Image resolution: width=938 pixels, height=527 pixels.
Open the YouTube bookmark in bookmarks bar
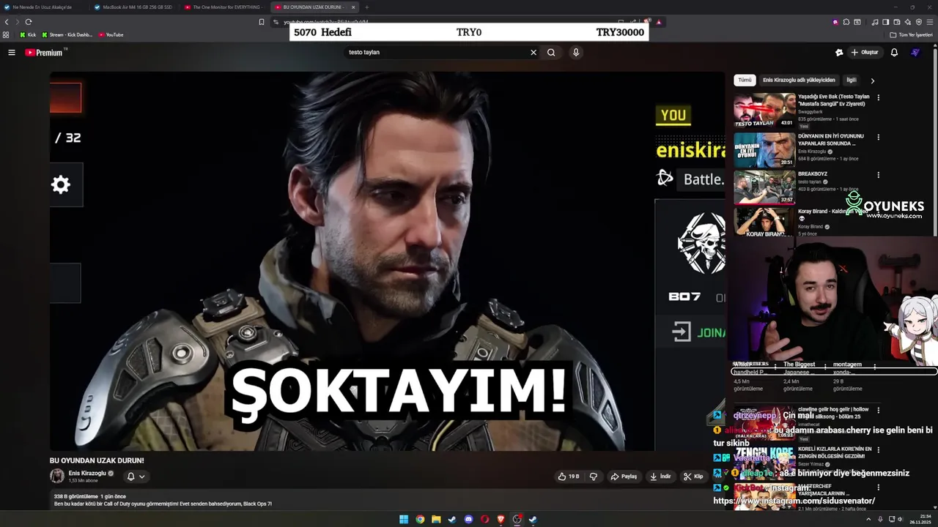pos(110,34)
